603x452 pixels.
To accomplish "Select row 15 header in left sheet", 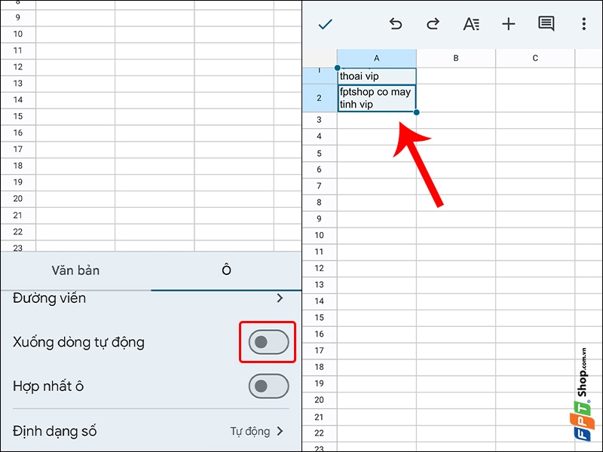I will 18,117.
